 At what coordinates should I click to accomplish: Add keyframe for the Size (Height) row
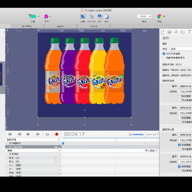[x=59, y=169]
